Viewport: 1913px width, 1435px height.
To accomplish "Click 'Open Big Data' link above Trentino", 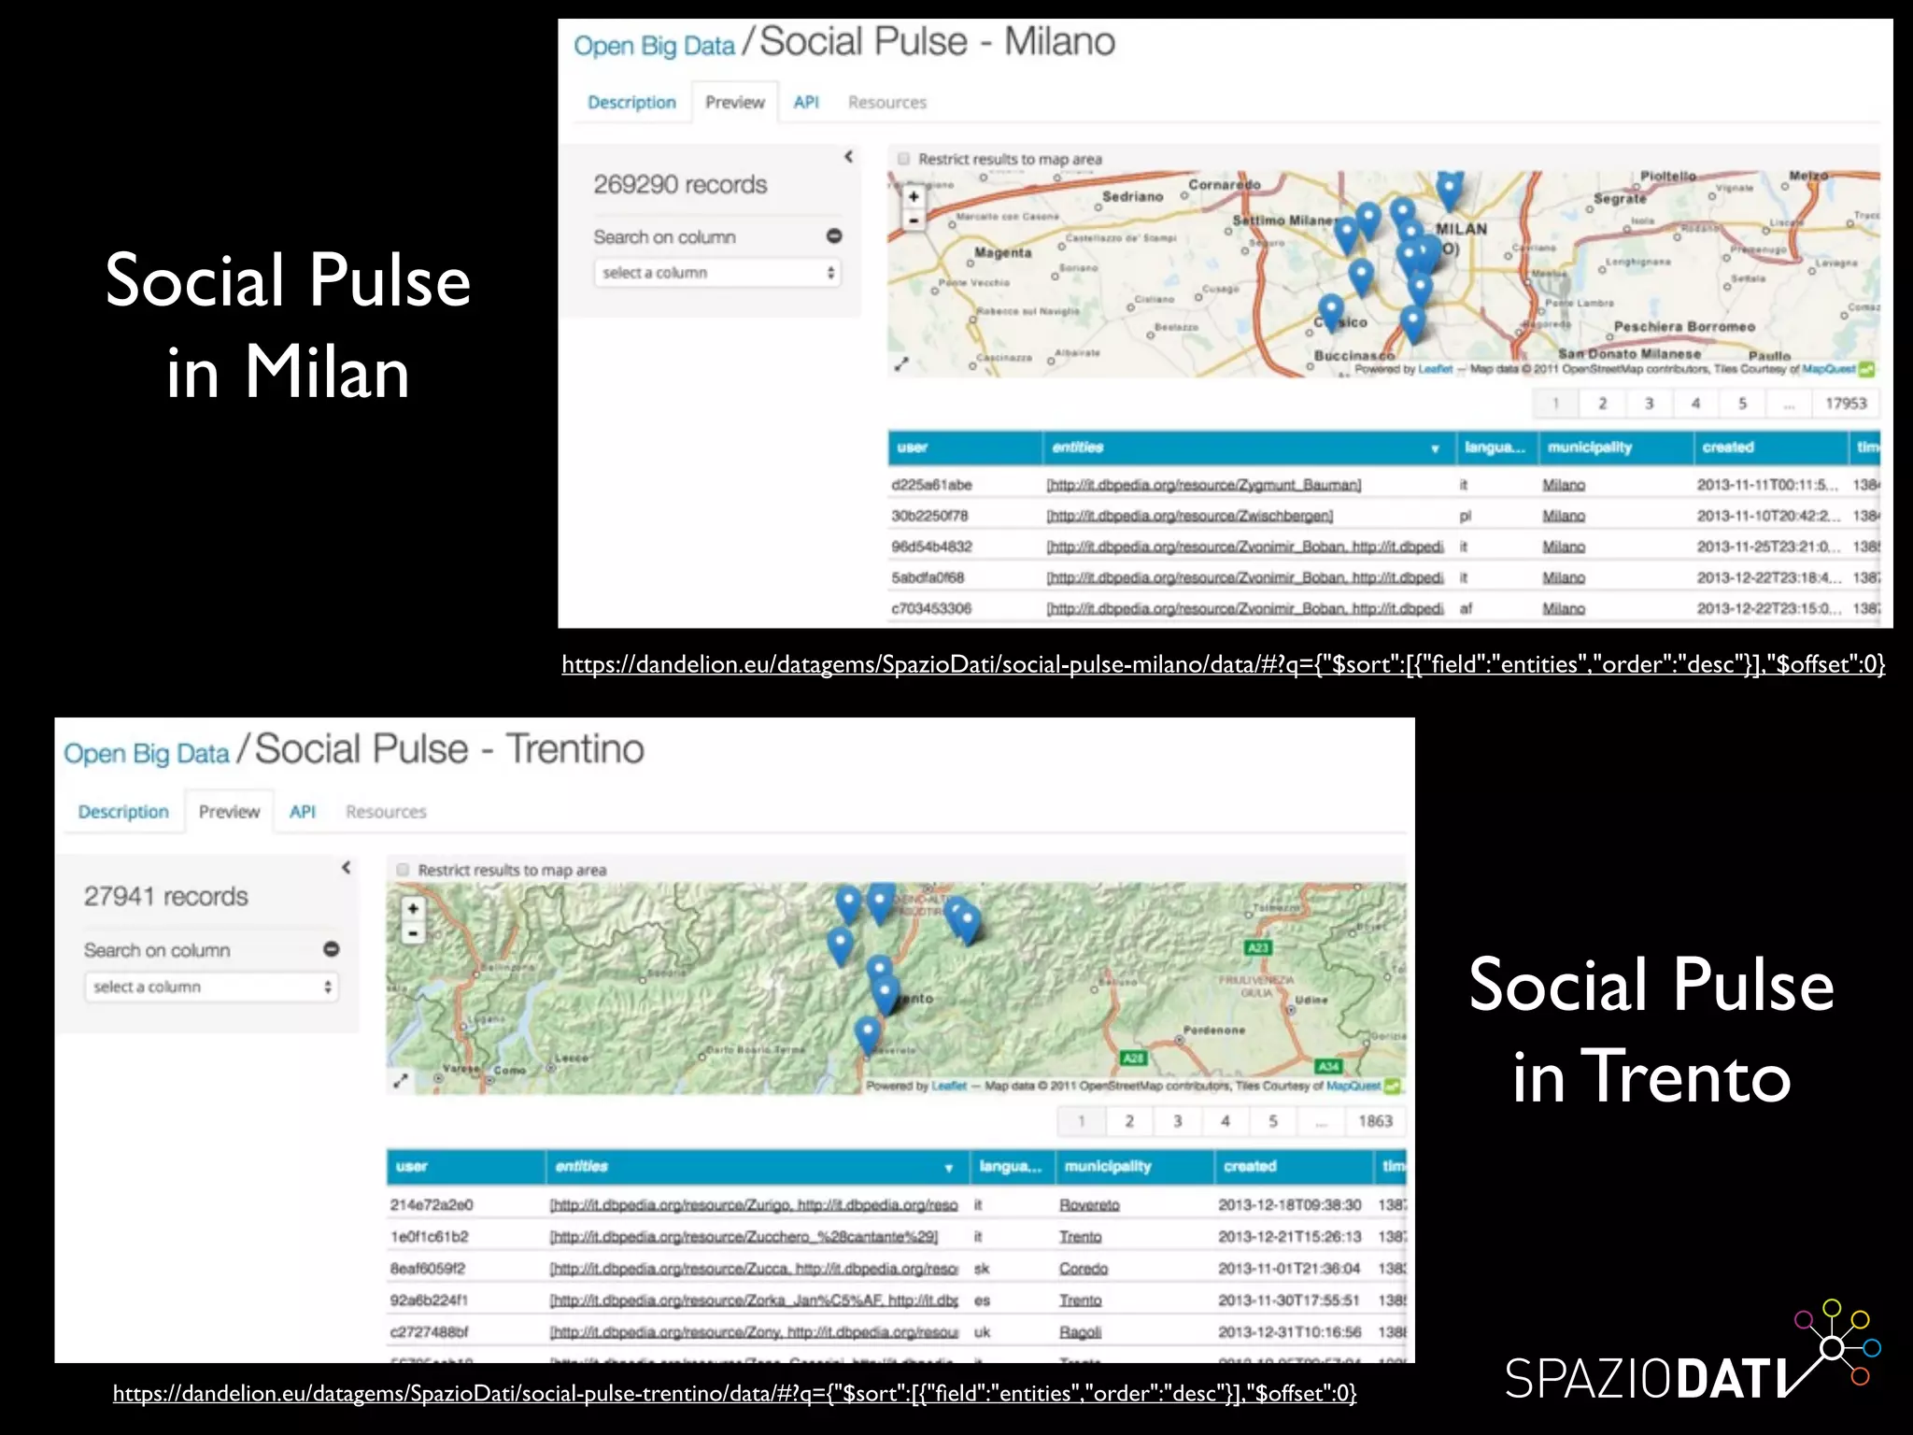I will coord(146,754).
